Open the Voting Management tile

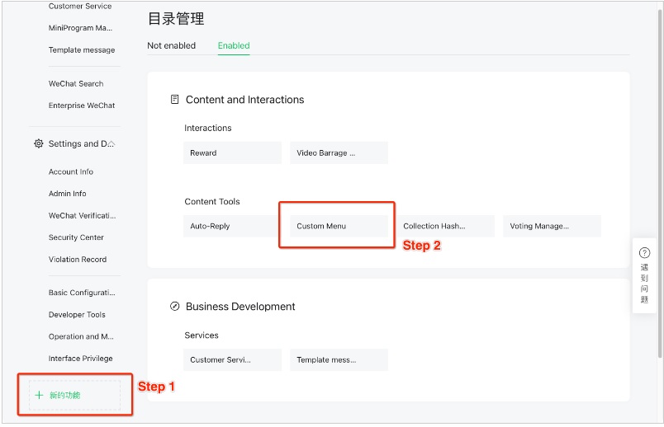pyautogui.click(x=552, y=226)
